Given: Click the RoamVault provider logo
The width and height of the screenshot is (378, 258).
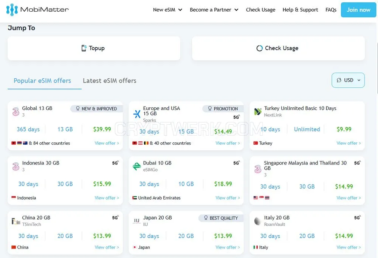Looking at the screenshot, I should tap(258, 221).
